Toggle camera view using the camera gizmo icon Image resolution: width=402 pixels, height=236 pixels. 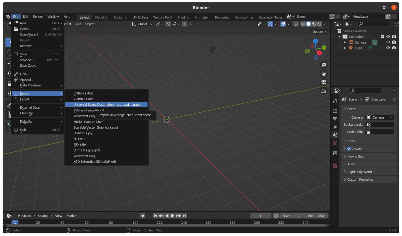324,82
